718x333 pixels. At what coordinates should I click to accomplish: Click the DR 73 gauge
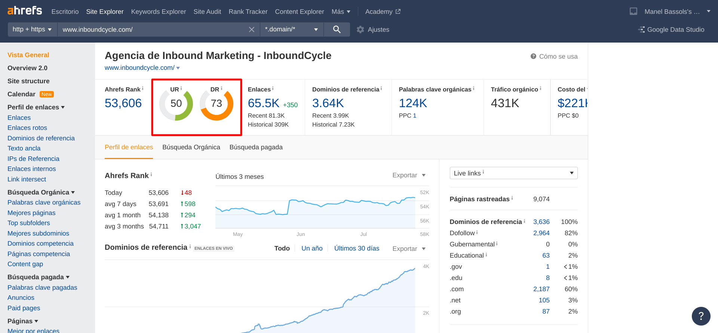tap(217, 104)
